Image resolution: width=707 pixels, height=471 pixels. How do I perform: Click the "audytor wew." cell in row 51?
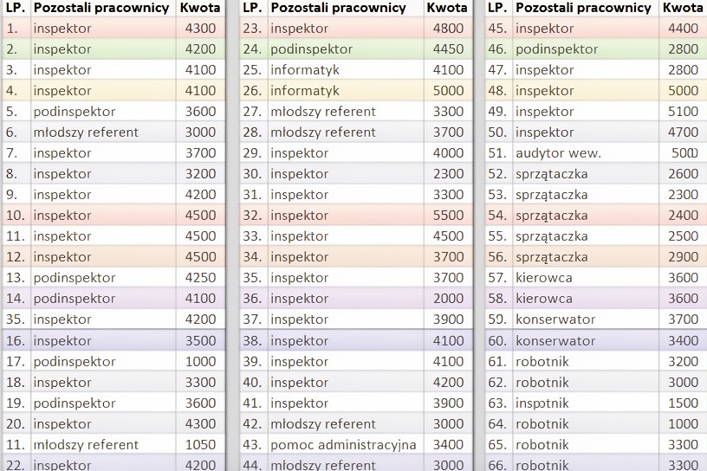pos(558,153)
